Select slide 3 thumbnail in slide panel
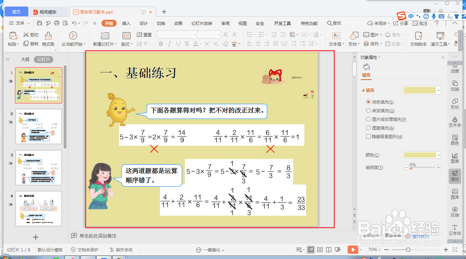Image resolution: width=466 pixels, height=259 pixels. coord(38,168)
